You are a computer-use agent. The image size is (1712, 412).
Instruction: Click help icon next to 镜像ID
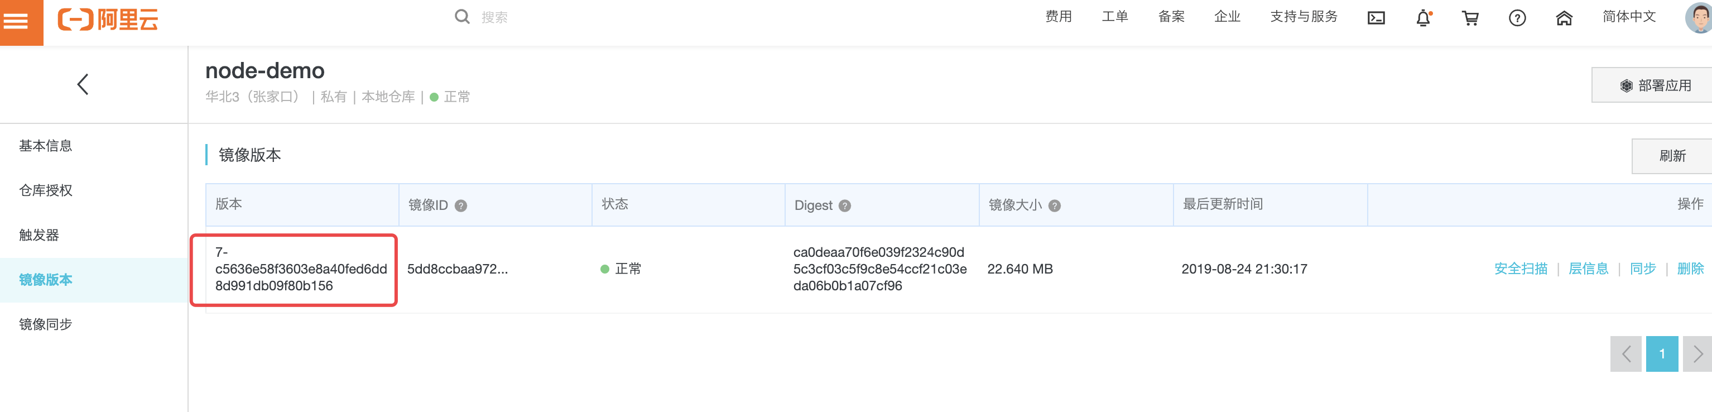[x=460, y=206]
